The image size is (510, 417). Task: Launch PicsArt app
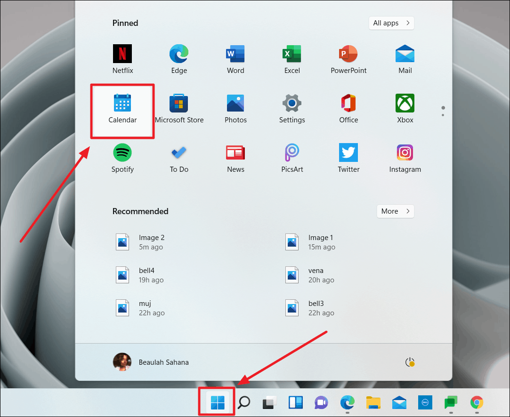tap(292, 158)
